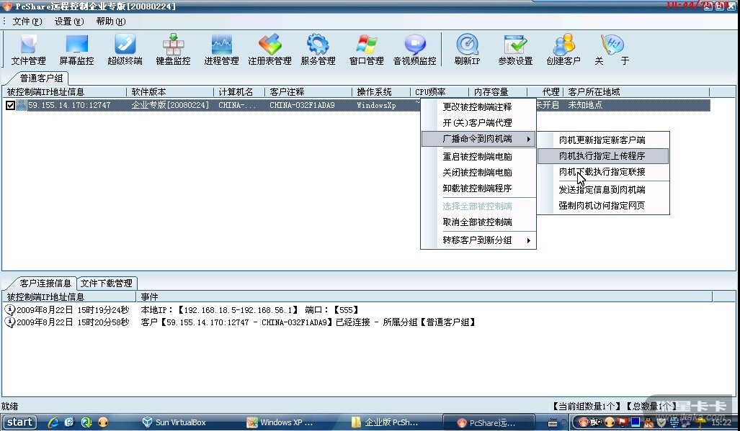Sort by 计算机名 column header
Image resolution: width=740 pixels, height=431 pixels.
(x=239, y=92)
